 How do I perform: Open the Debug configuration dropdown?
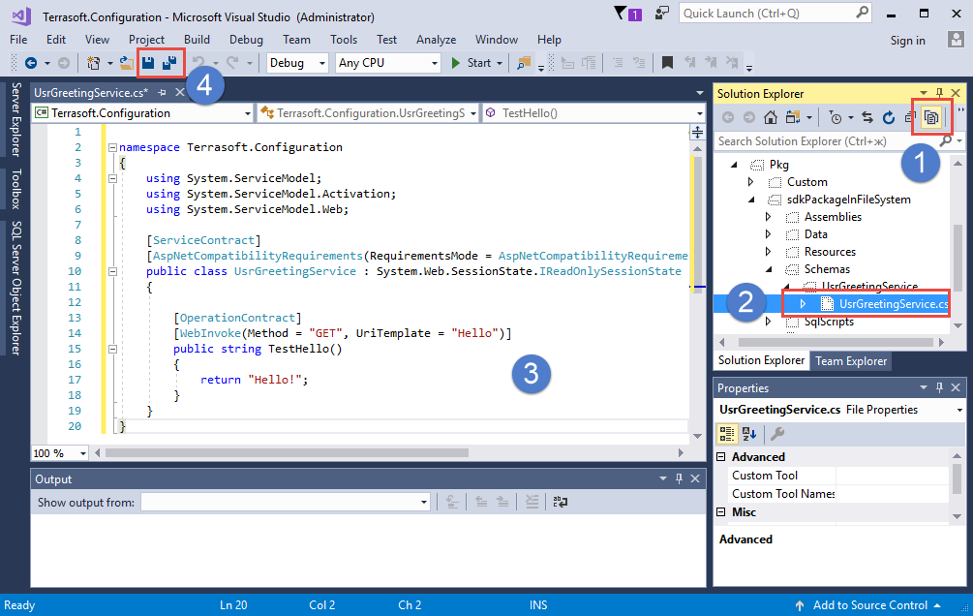point(298,63)
